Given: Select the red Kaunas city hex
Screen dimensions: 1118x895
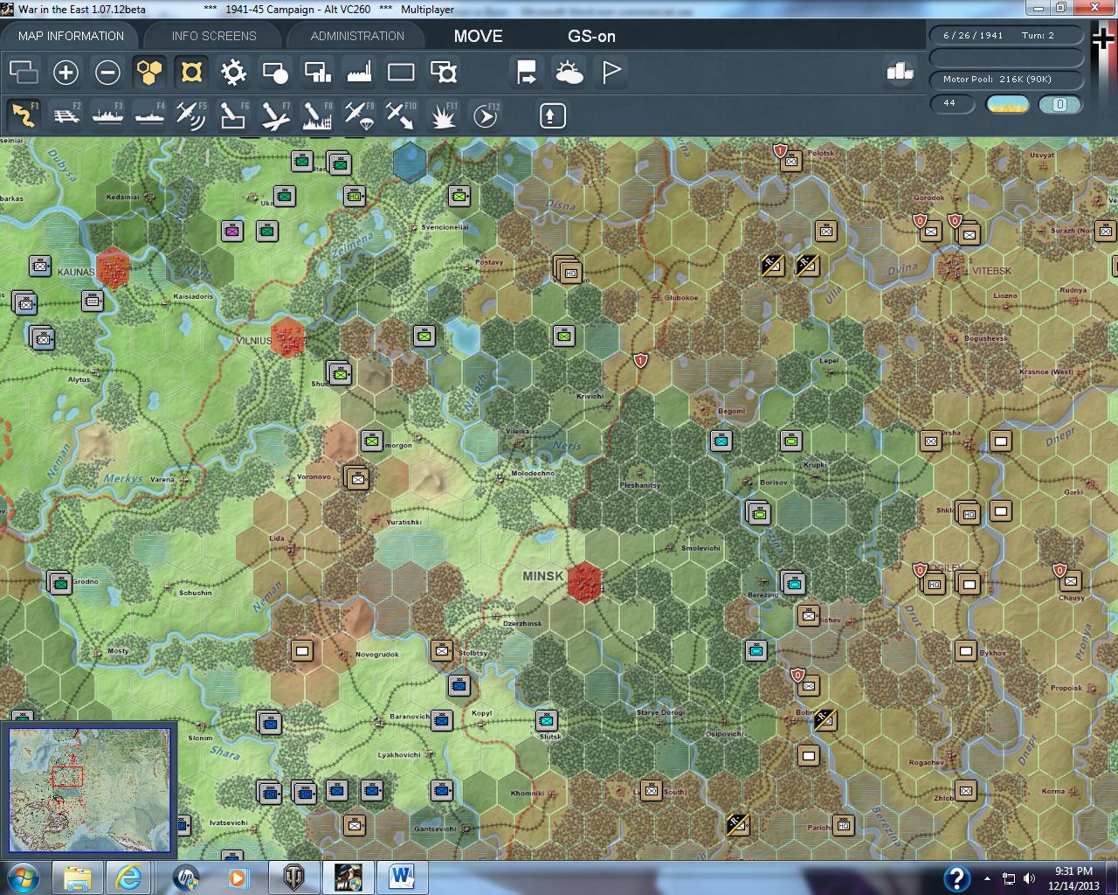Looking at the screenshot, I should pyautogui.click(x=113, y=268).
